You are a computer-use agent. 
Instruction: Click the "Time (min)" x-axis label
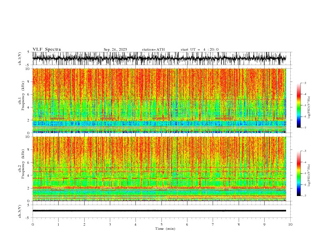point(165,229)
